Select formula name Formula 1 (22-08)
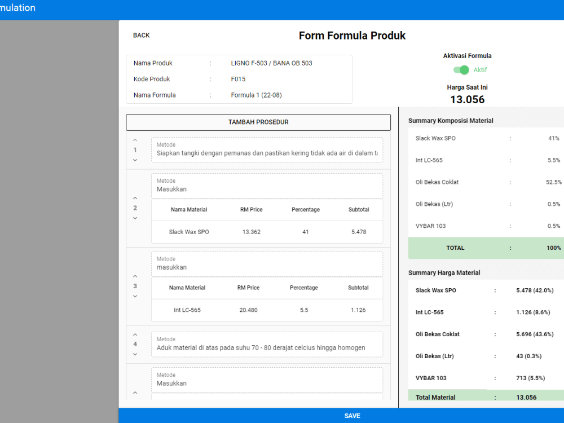 [256, 95]
